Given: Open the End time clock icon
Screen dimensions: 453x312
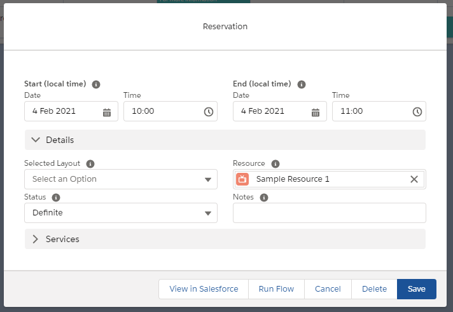Looking at the screenshot, I should (417, 112).
